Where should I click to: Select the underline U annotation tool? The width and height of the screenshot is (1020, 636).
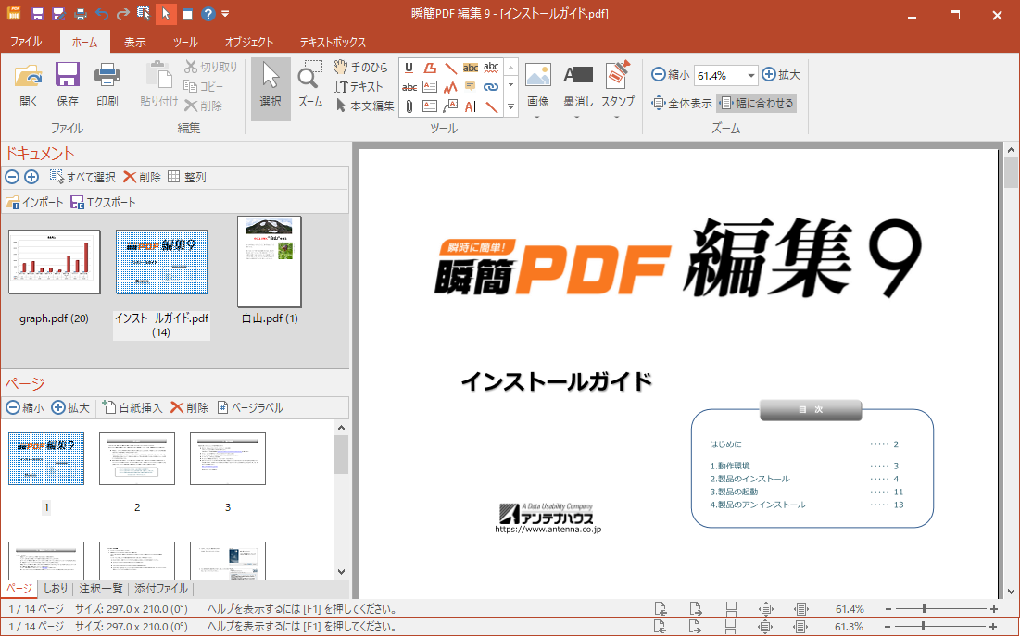(x=409, y=68)
